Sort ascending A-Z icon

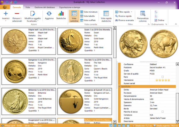156,12
